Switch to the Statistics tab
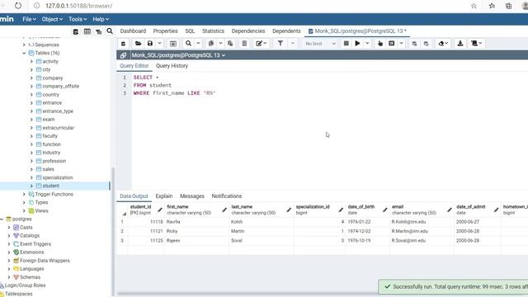Viewport: 528px width, 297px height. 213,31
